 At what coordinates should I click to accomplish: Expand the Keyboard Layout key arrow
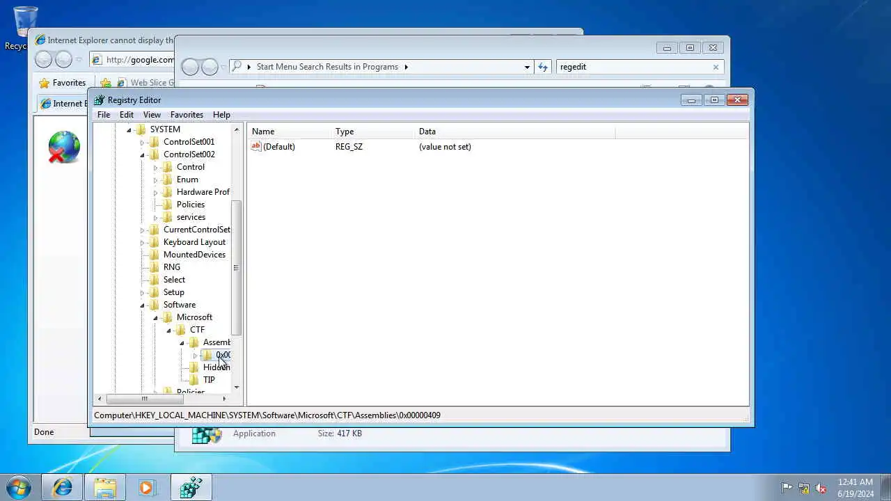(142, 243)
